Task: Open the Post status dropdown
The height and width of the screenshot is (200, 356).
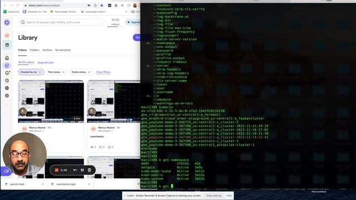Action: 56,72
